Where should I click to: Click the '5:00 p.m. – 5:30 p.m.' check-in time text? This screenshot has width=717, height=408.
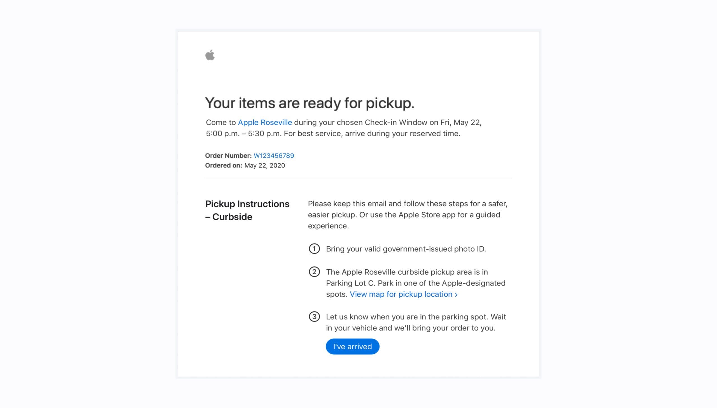coord(244,134)
